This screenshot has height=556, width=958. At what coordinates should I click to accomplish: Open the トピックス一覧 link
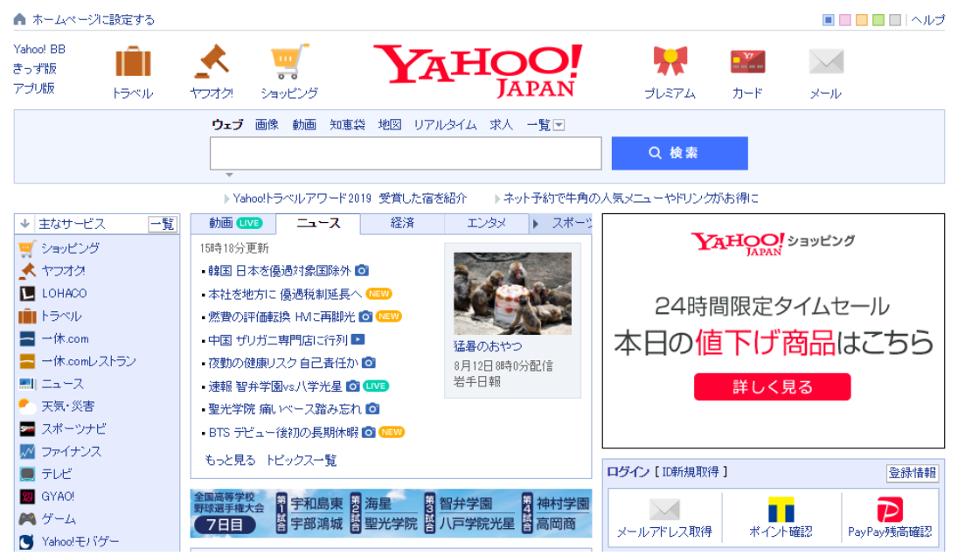click(x=302, y=460)
